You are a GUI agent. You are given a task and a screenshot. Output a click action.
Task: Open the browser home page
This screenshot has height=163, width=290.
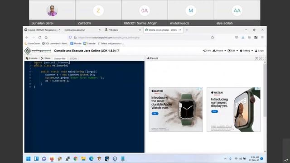pyautogui.click(x=46, y=37)
